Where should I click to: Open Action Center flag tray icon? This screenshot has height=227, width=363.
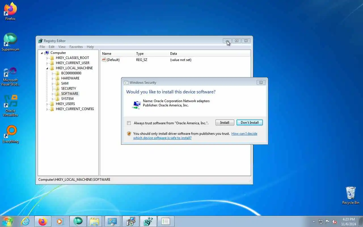click(328, 222)
